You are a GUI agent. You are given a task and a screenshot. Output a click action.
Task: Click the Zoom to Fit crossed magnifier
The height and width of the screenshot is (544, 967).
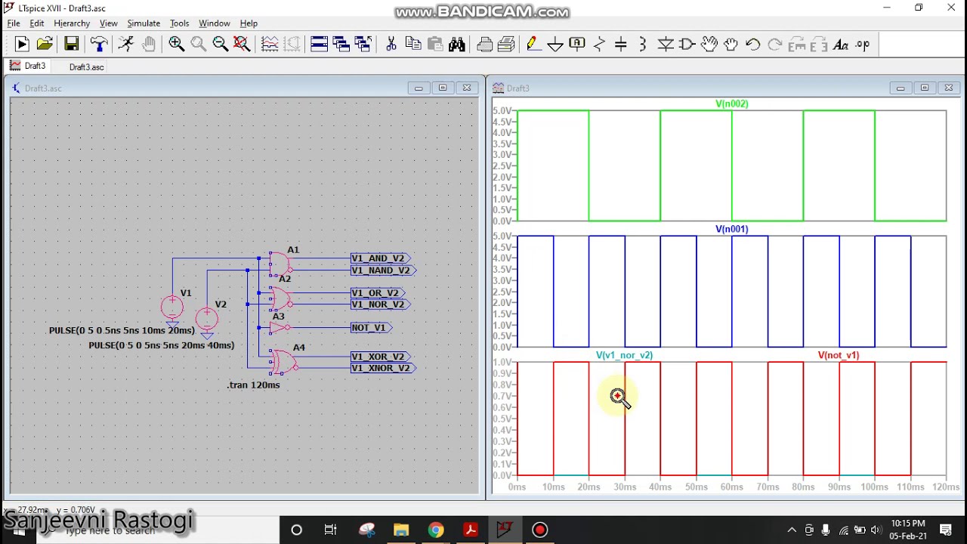click(x=242, y=45)
